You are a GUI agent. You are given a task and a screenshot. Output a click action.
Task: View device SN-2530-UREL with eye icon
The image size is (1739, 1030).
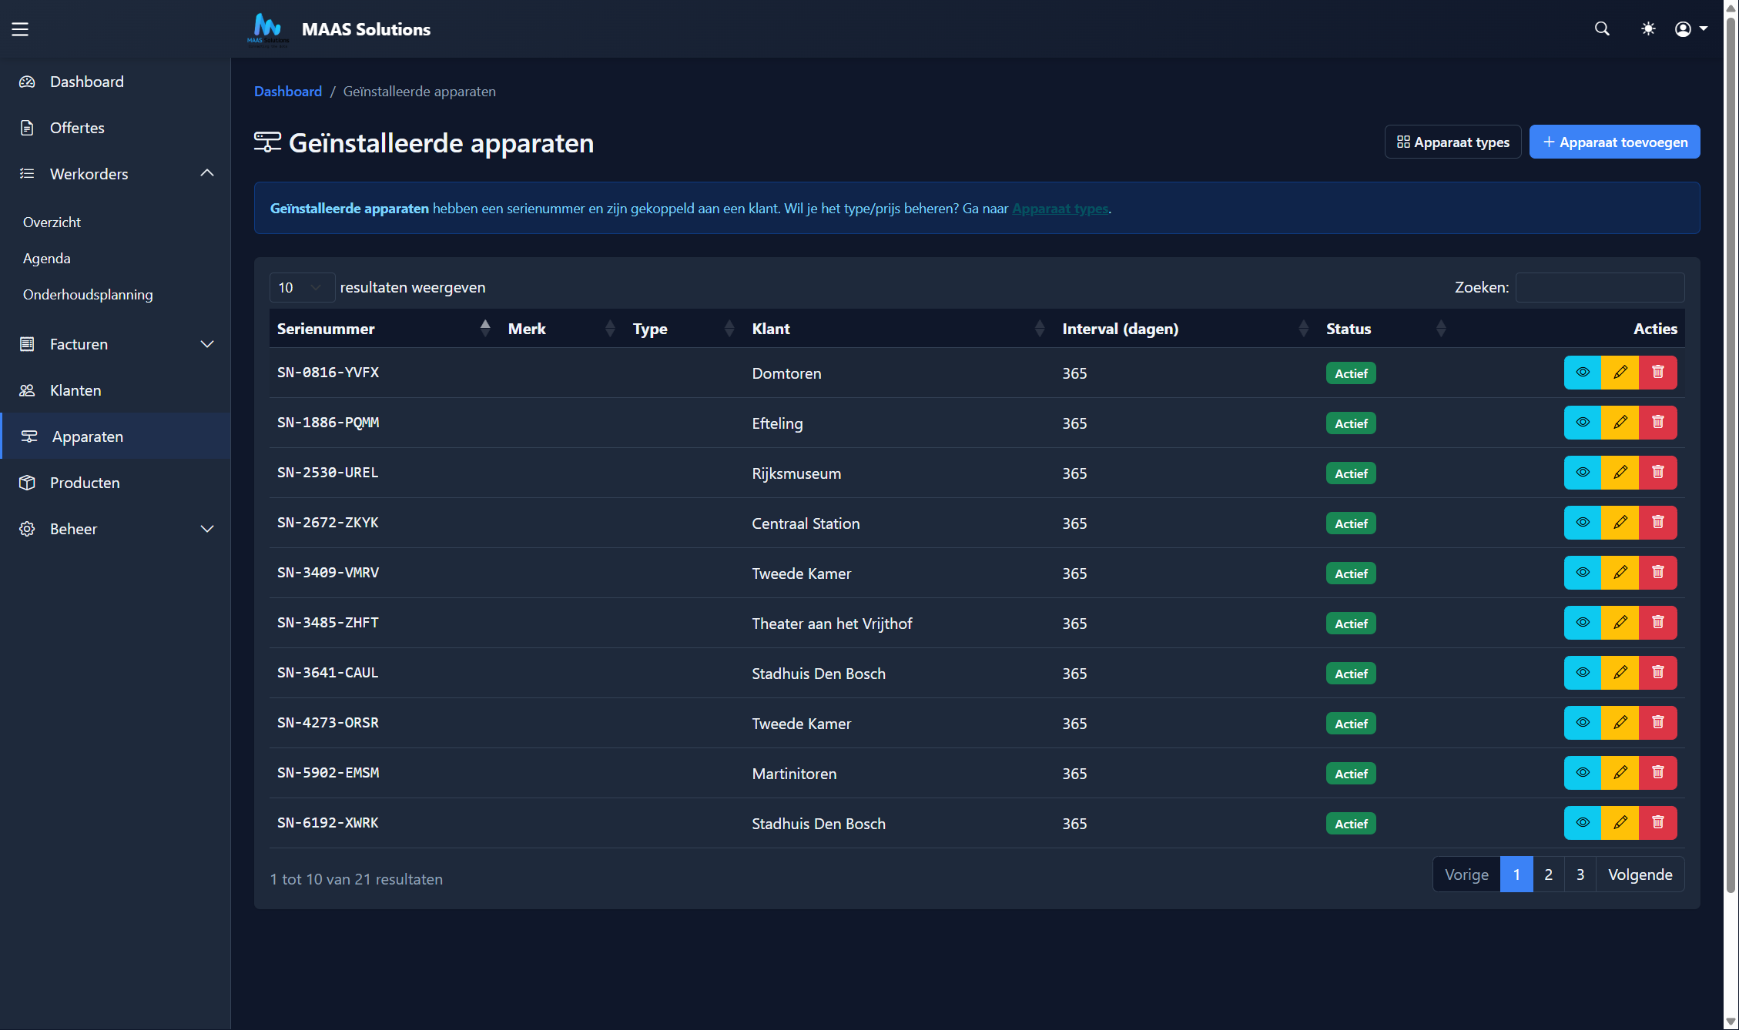(1583, 473)
